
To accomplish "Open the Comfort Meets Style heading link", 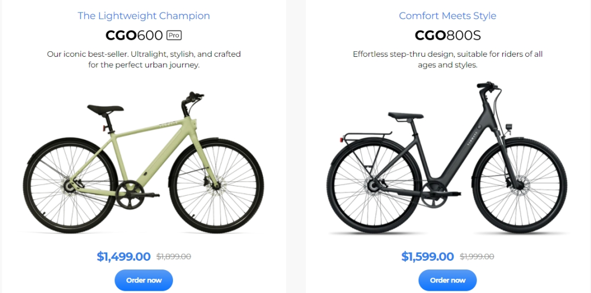I will point(448,16).
